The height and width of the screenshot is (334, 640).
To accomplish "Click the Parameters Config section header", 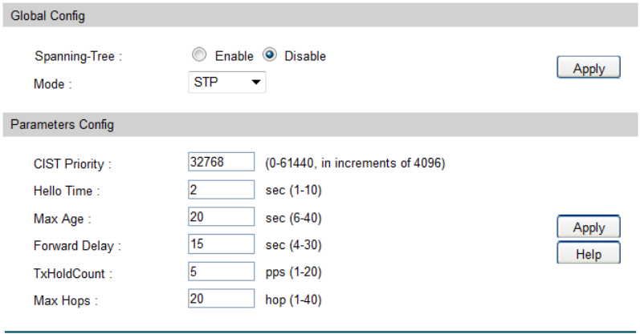I will coord(62,124).
